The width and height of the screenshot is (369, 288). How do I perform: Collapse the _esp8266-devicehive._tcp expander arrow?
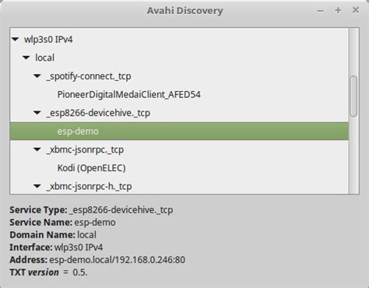coord(37,113)
